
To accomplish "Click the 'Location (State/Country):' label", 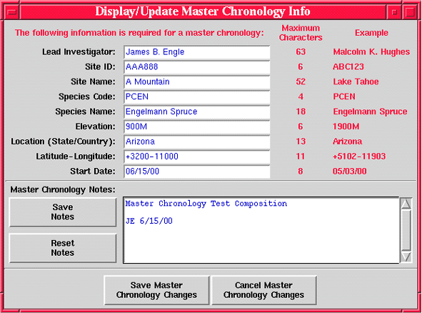I will (x=63, y=141).
